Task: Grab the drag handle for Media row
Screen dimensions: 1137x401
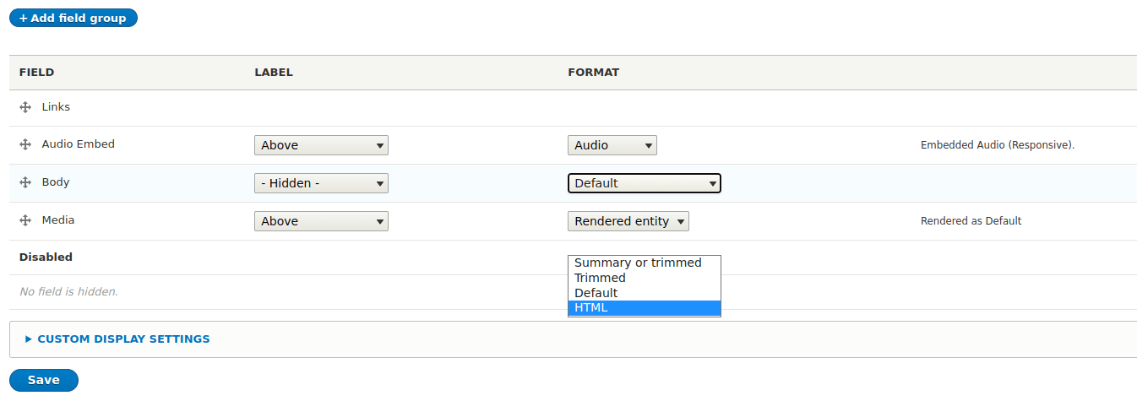Action: click(25, 220)
